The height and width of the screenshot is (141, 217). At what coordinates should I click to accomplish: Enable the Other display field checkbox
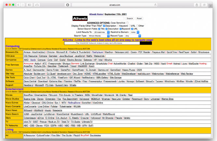pyautogui.click(x=137, y=26)
